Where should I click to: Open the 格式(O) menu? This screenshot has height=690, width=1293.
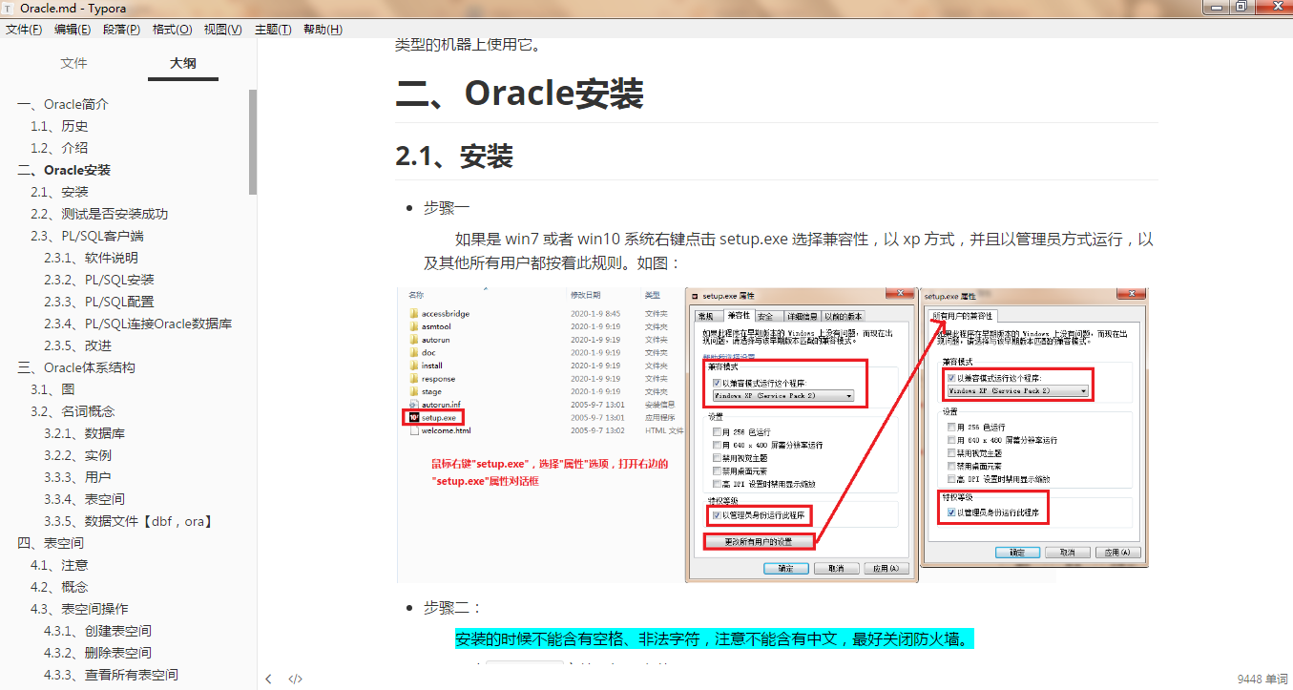pyautogui.click(x=172, y=30)
